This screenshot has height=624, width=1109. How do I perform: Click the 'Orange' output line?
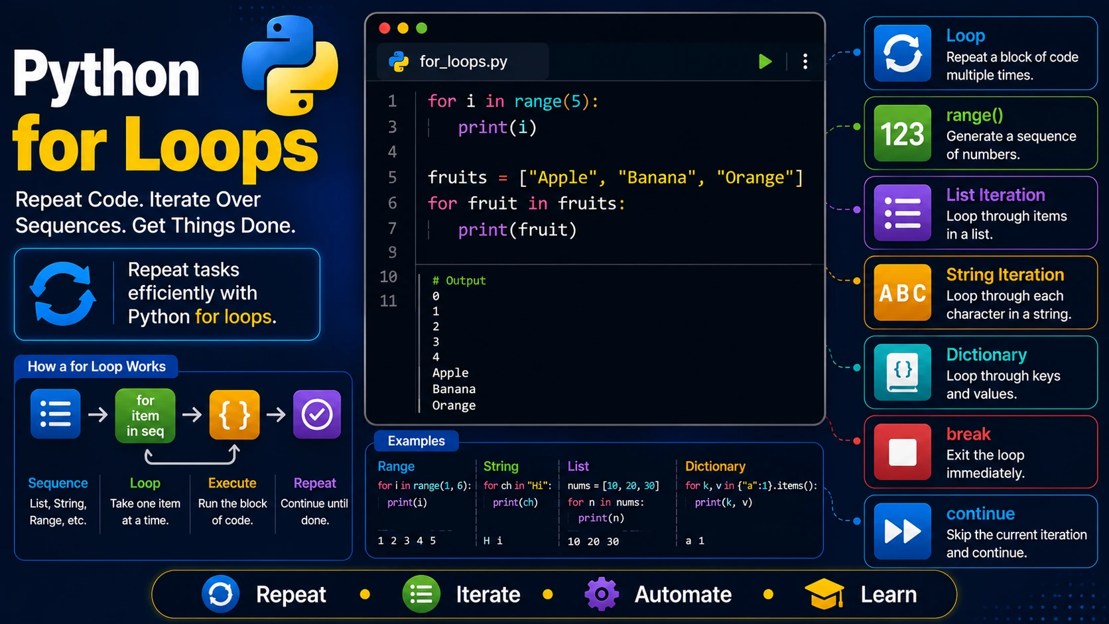pyautogui.click(x=454, y=405)
